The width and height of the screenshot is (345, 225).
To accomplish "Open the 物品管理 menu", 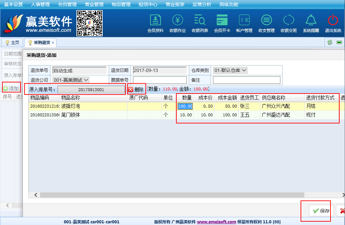I will pos(121,4).
